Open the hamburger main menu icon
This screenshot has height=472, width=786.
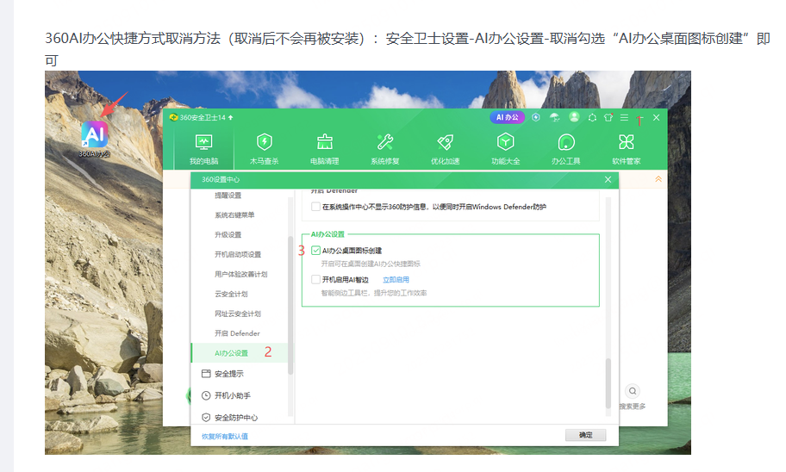(624, 117)
